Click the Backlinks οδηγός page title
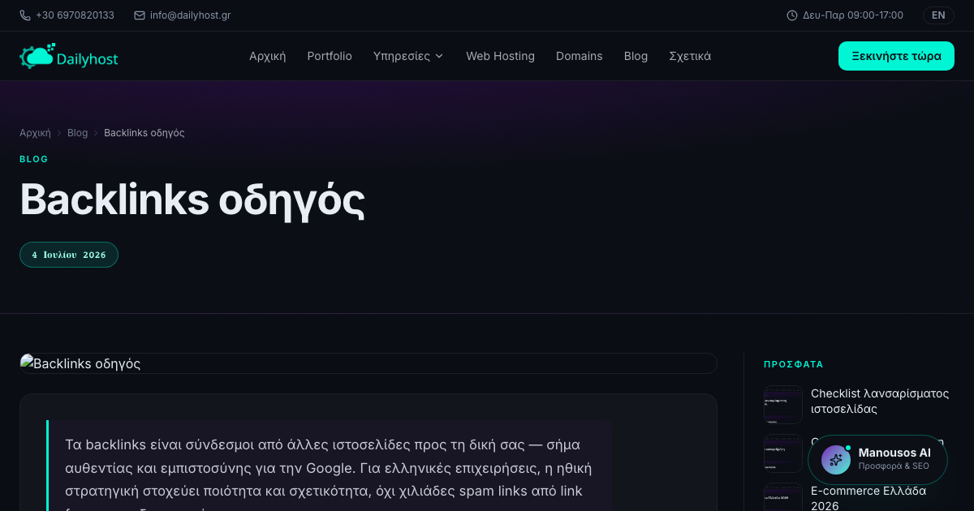Viewport: 974px width, 511px height. click(x=192, y=199)
